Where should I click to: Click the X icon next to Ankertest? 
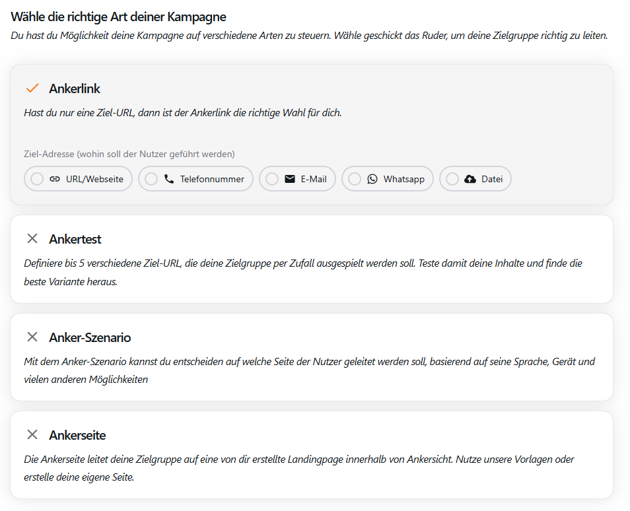pyautogui.click(x=32, y=238)
